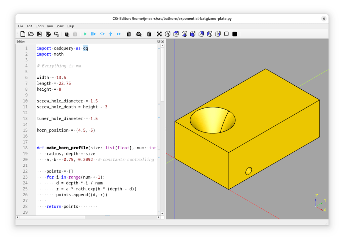The image size is (344, 242).
Task: Click the Step in down-arrow icon
Action: pyautogui.click(x=110, y=34)
